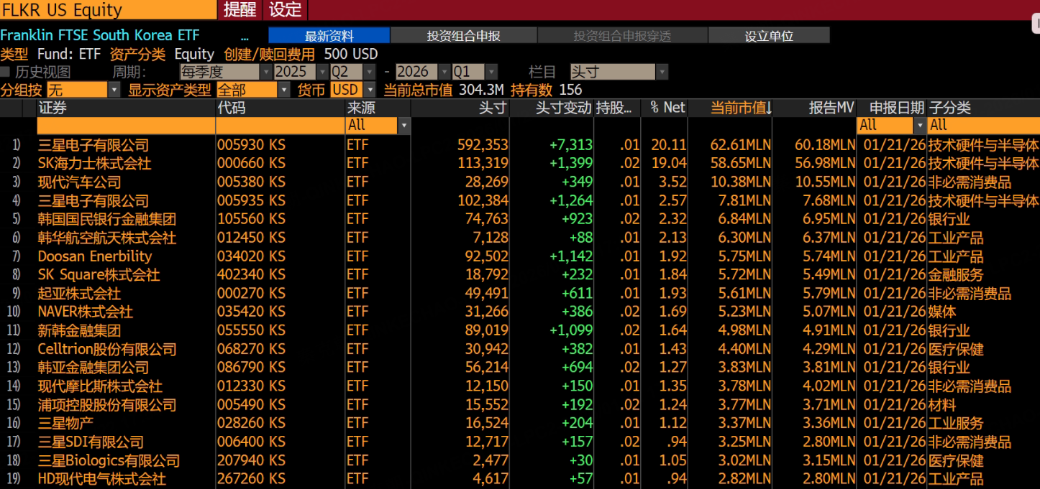The image size is (1040, 489).
Task: Click the 材料 subcategory cell
Action: point(942,405)
